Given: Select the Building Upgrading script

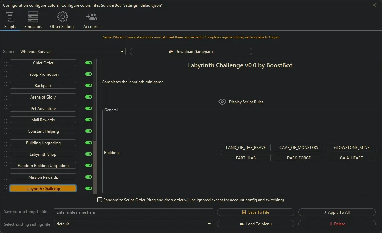Looking at the screenshot, I should pos(43,143).
